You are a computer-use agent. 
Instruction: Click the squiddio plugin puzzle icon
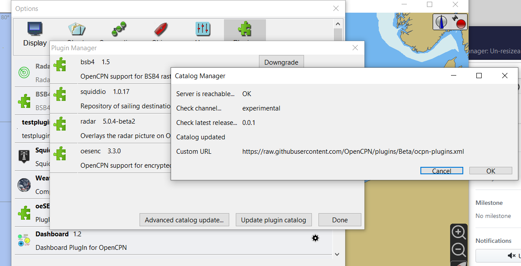point(60,94)
